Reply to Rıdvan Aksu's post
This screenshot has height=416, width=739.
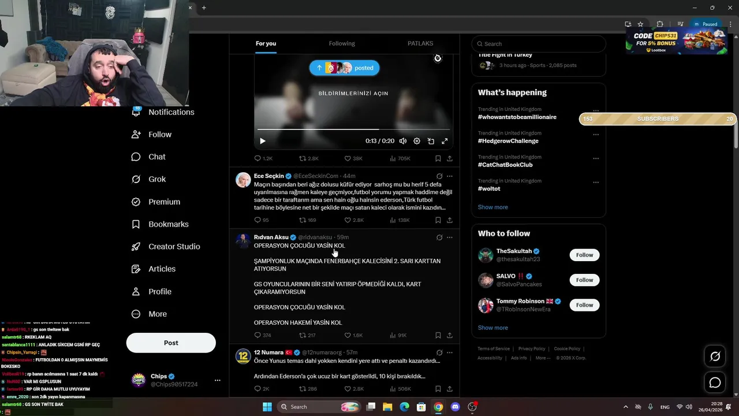tap(263, 335)
